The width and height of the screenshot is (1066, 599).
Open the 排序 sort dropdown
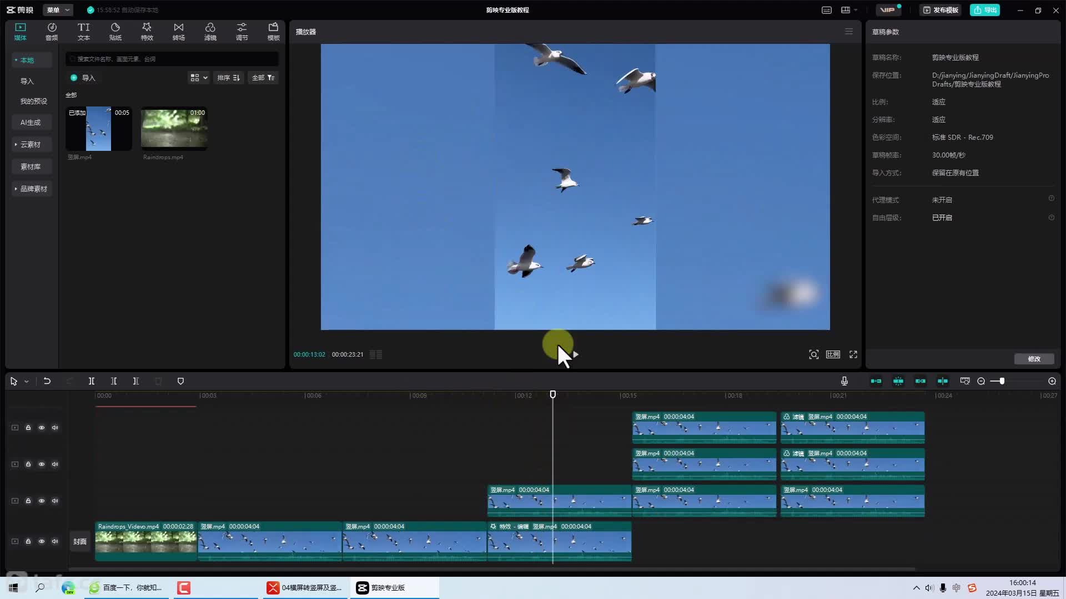[228, 78]
